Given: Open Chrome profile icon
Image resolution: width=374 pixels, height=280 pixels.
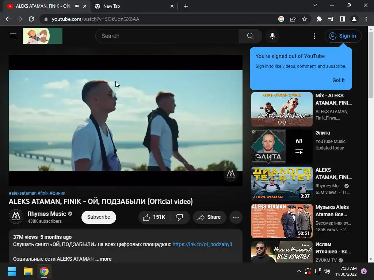Looking at the screenshot, I should click(354, 19).
